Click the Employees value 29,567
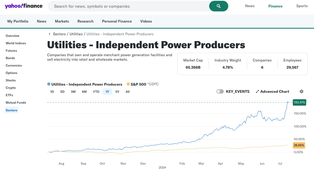314x172 pixels. click(293, 67)
